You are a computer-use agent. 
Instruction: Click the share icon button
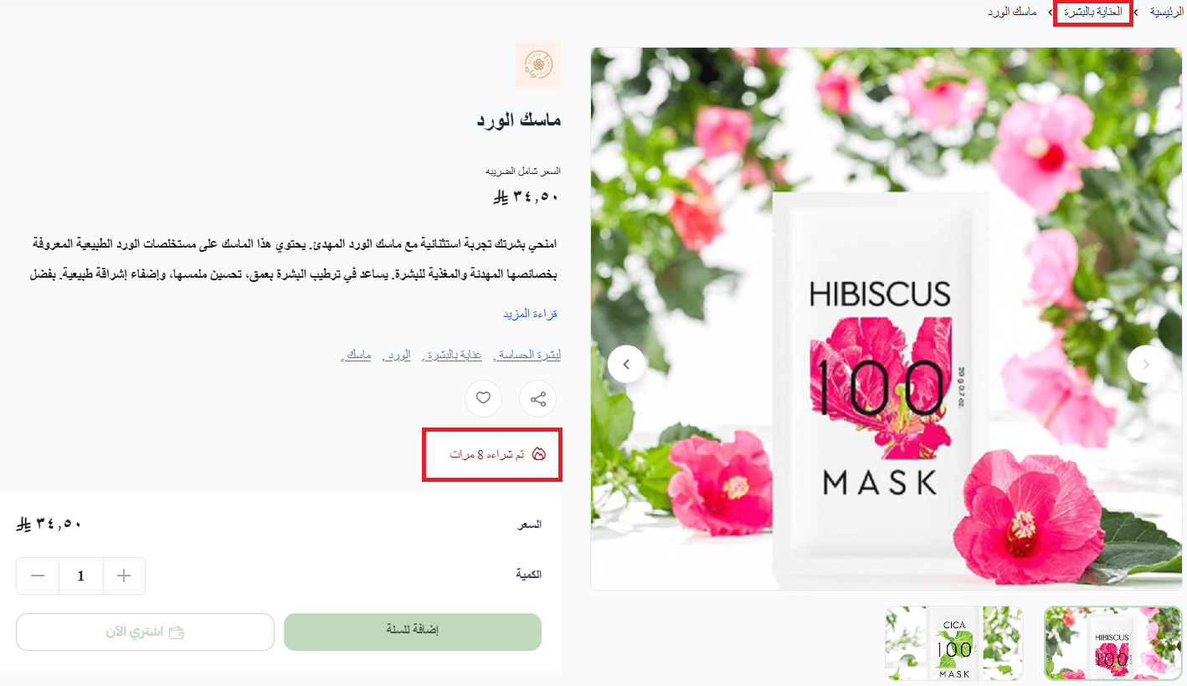click(537, 398)
